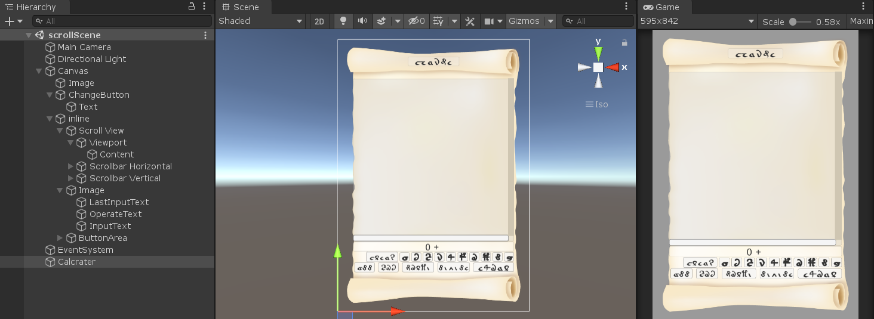Toggle hidden objects visibility eye icon
The image size is (874, 319).
pos(416,21)
